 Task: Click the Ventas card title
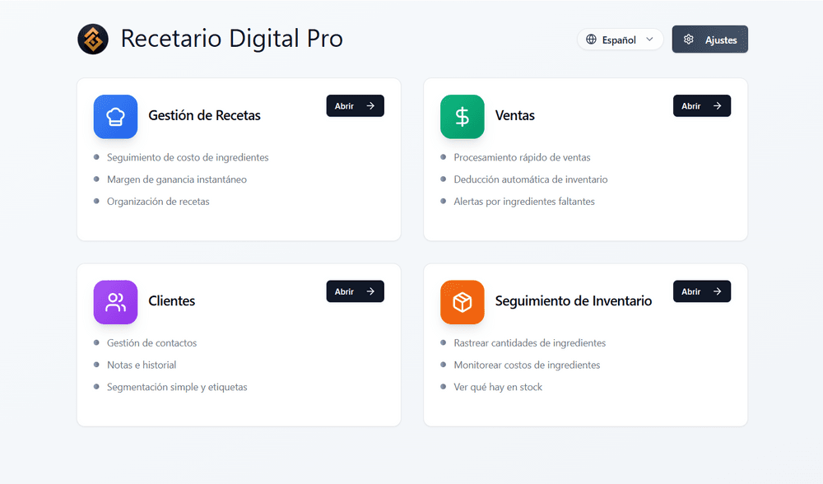[515, 116]
